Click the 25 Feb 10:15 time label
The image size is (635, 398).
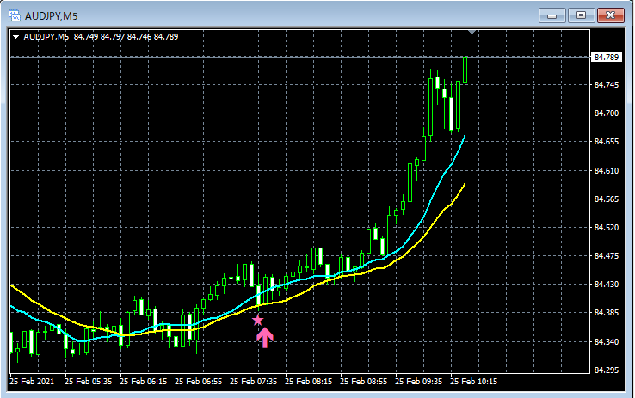pyautogui.click(x=474, y=382)
